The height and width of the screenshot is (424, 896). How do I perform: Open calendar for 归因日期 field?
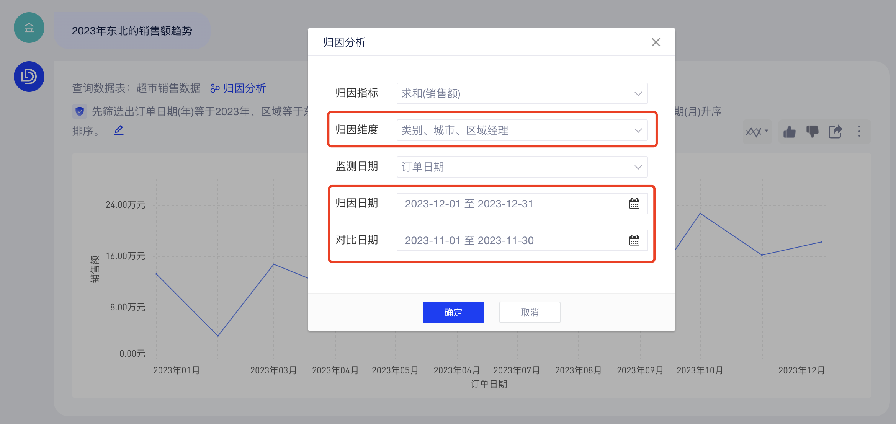pos(634,204)
